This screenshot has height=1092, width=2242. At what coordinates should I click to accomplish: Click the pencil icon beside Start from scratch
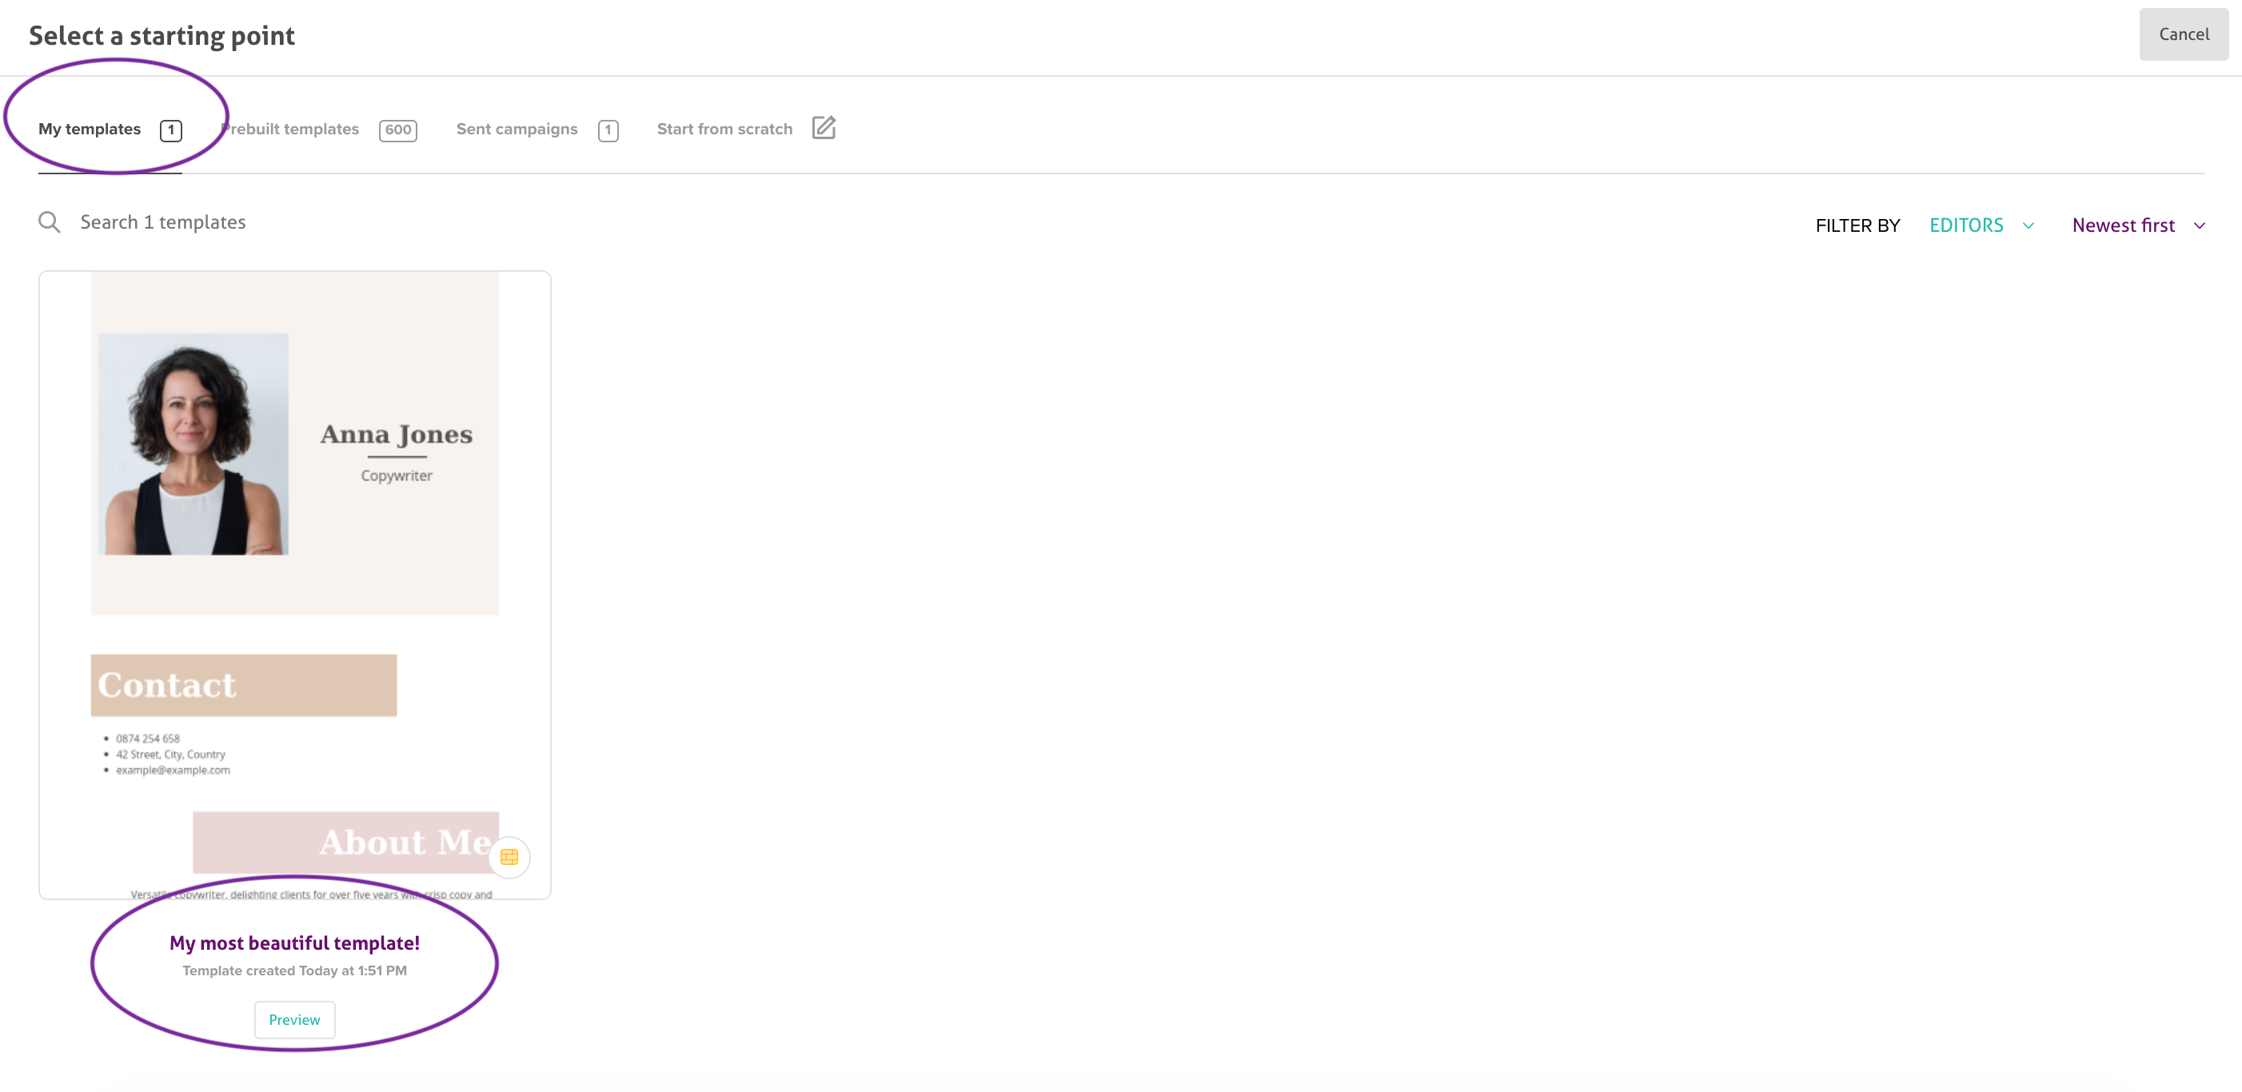824,128
